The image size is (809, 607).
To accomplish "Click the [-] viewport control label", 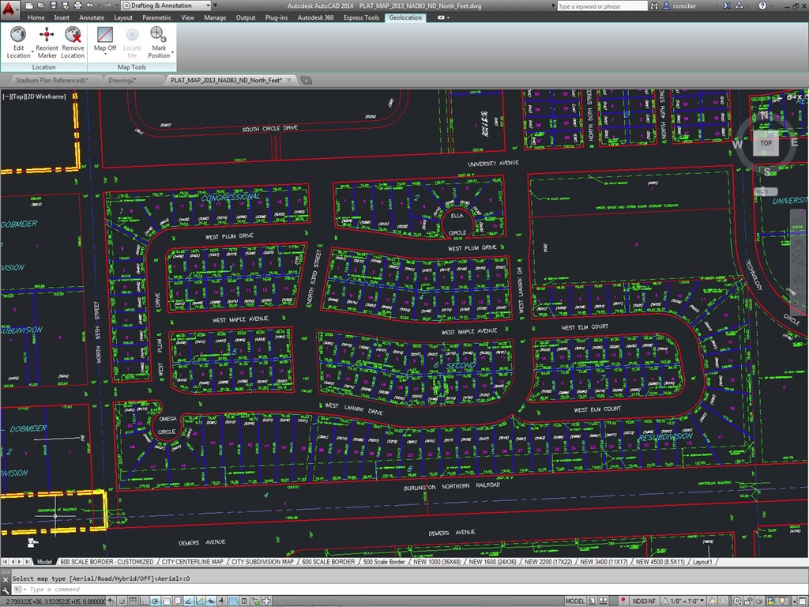I will click(6, 96).
